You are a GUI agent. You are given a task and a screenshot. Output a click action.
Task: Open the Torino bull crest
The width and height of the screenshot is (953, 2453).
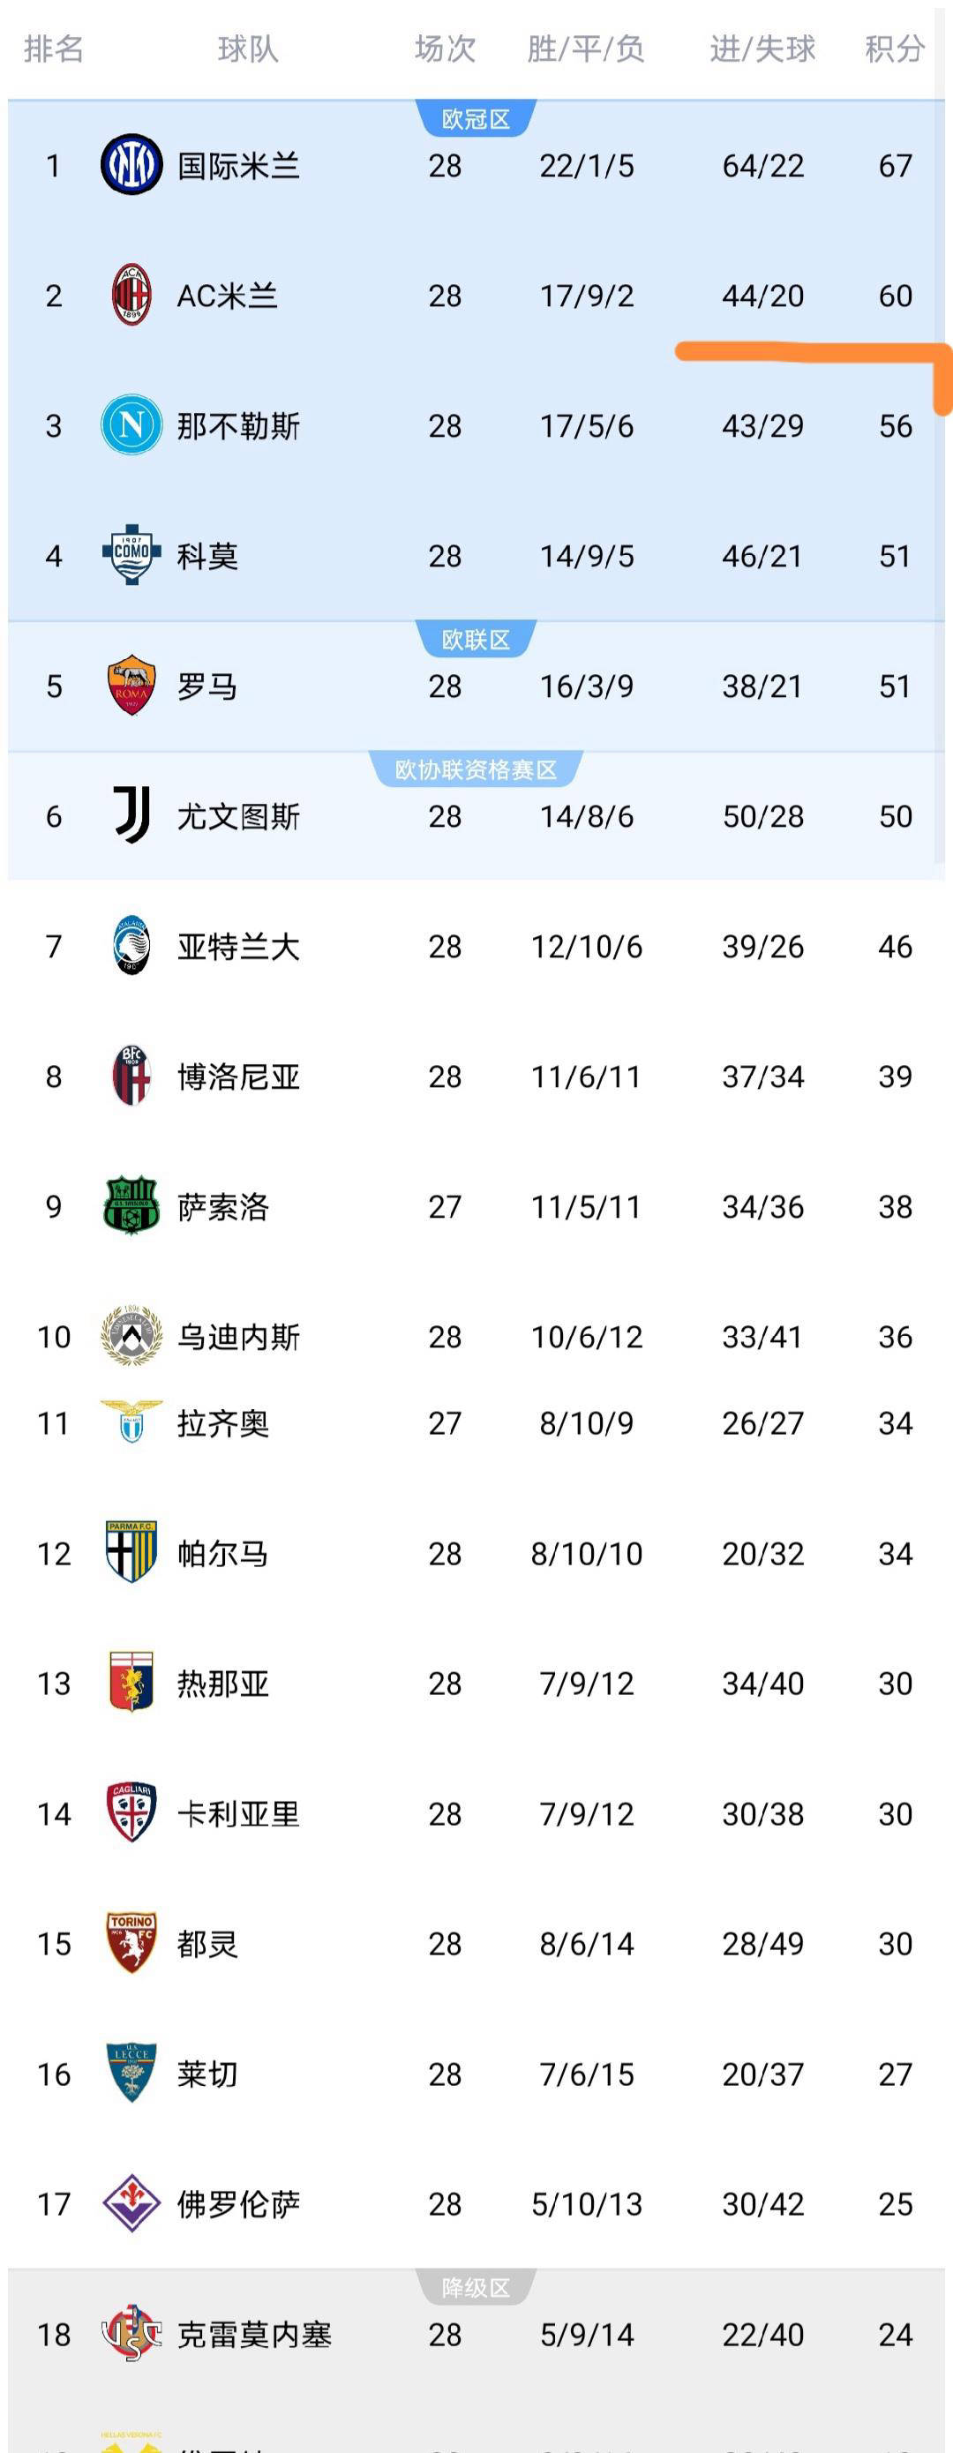click(131, 1943)
